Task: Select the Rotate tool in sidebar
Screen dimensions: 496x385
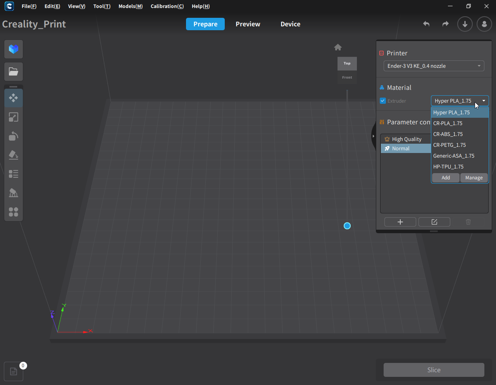Action: (x=14, y=136)
